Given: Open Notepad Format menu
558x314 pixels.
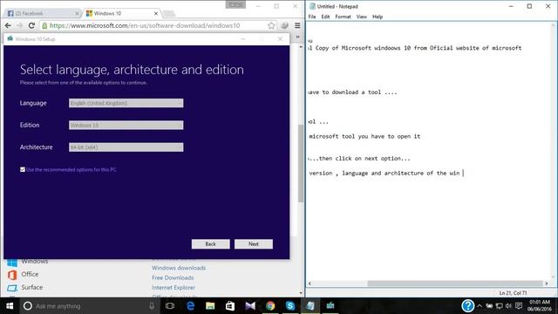Looking at the screenshot, I should (343, 17).
